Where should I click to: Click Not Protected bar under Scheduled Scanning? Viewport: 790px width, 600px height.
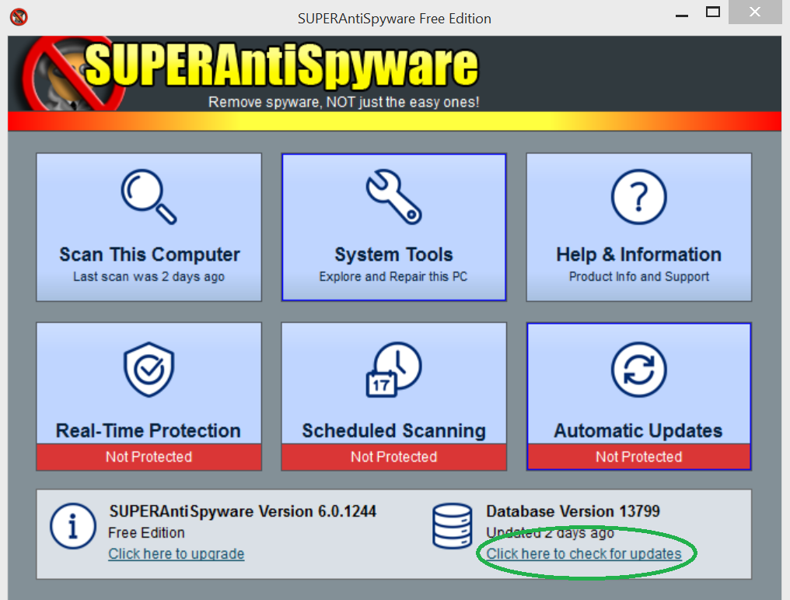[x=394, y=457]
